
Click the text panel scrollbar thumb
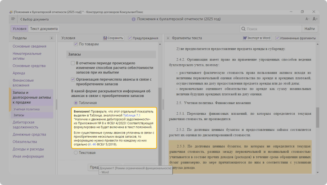(317, 118)
